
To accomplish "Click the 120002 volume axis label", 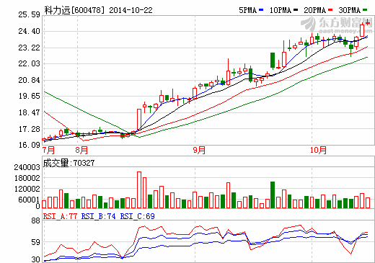I will tap(27, 189).
